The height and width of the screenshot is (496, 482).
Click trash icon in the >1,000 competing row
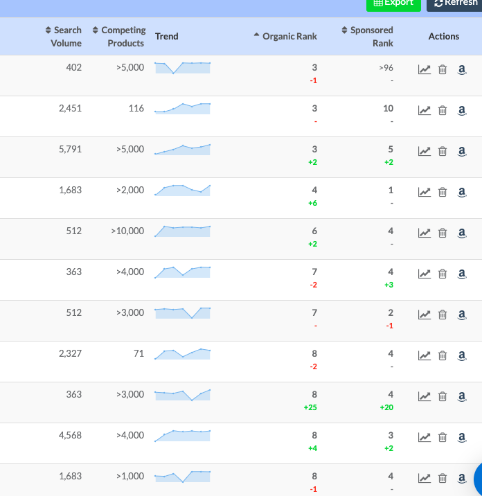click(443, 478)
